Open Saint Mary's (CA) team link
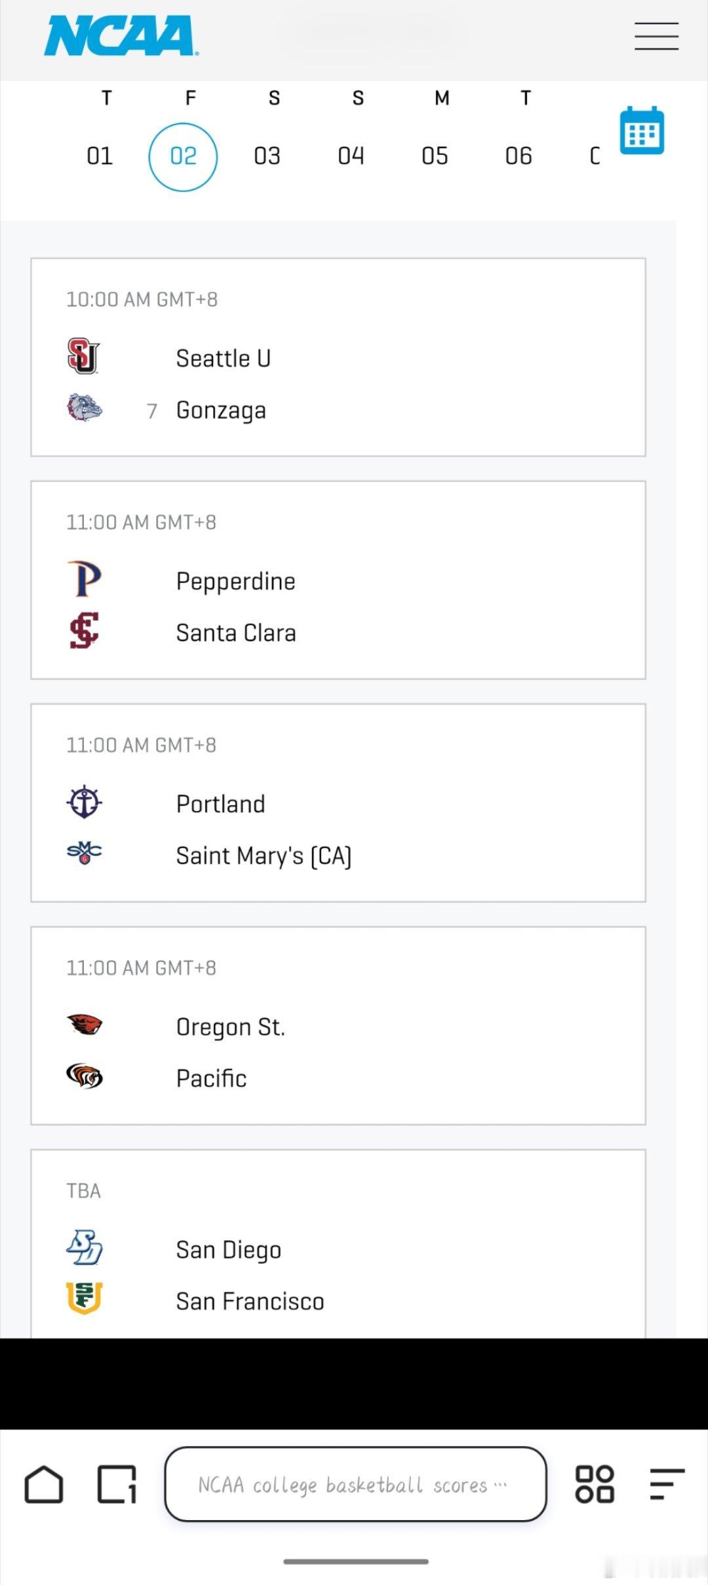 pyautogui.click(x=264, y=856)
